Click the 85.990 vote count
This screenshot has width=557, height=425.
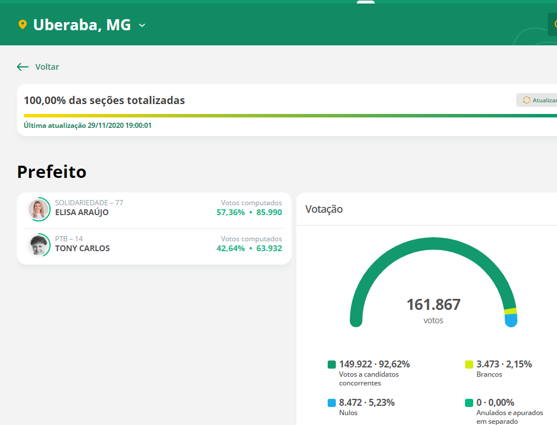269,212
